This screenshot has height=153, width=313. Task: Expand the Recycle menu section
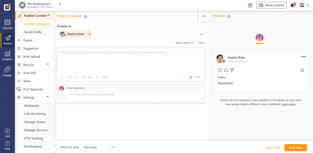click(48, 65)
